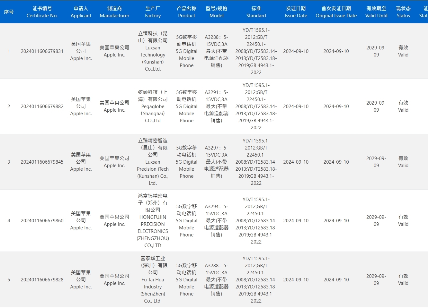Viewport: 428px width, 308px height.
Task: Click the issue date 2024-09-10 in row 2
Action: pyautogui.click(x=296, y=107)
